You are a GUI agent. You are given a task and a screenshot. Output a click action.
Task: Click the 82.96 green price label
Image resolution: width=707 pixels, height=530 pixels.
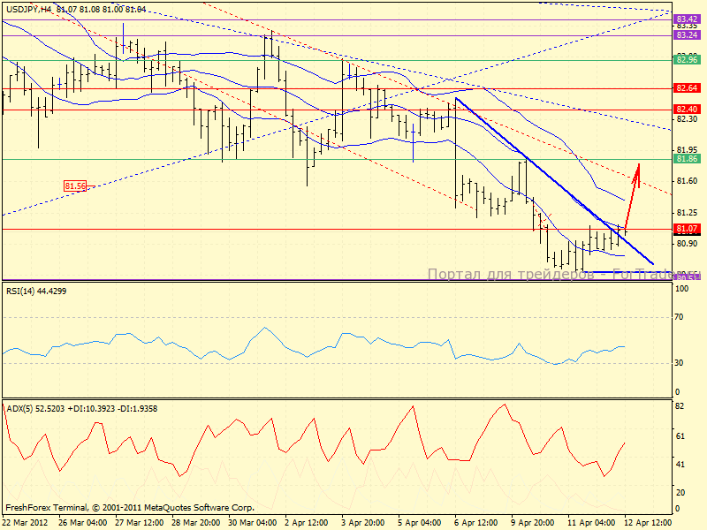point(687,60)
